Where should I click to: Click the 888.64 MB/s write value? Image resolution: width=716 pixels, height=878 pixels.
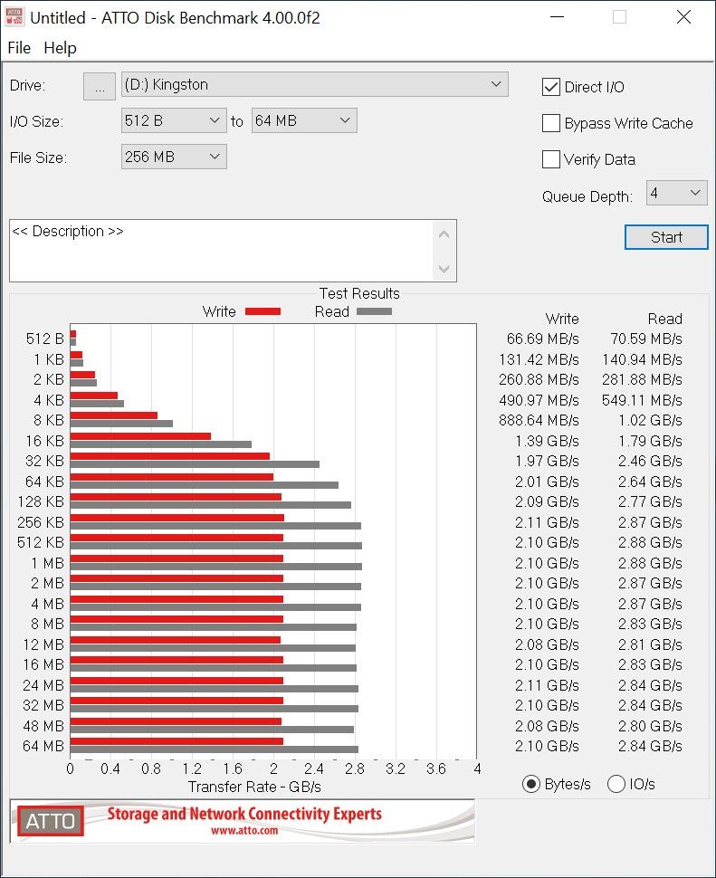[x=539, y=421]
